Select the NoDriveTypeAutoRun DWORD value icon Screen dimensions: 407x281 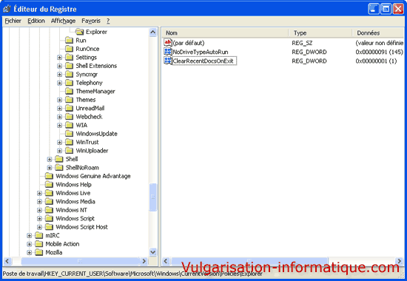(x=168, y=51)
